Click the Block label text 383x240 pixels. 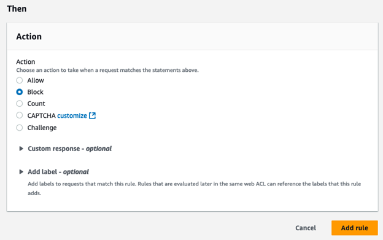click(35, 92)
